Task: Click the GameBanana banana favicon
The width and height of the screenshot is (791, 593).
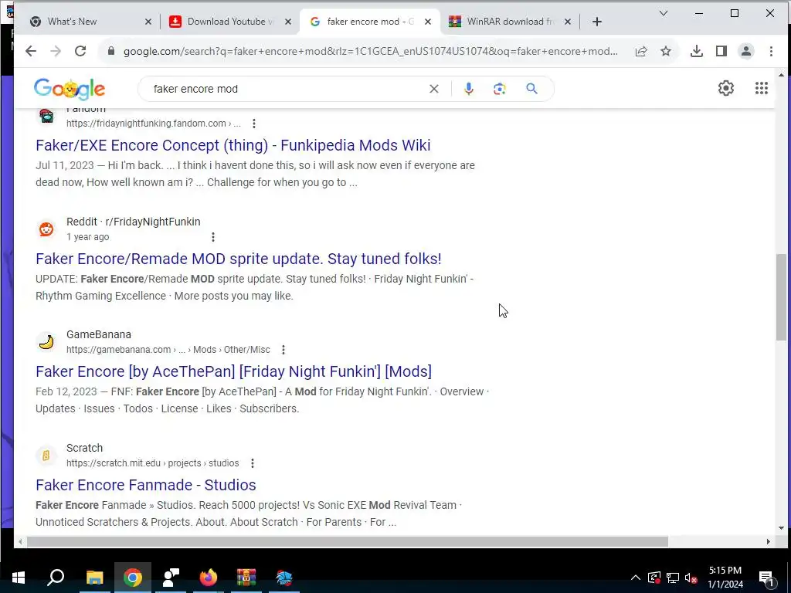Action: pyautogui.click(x=46, y=342)
